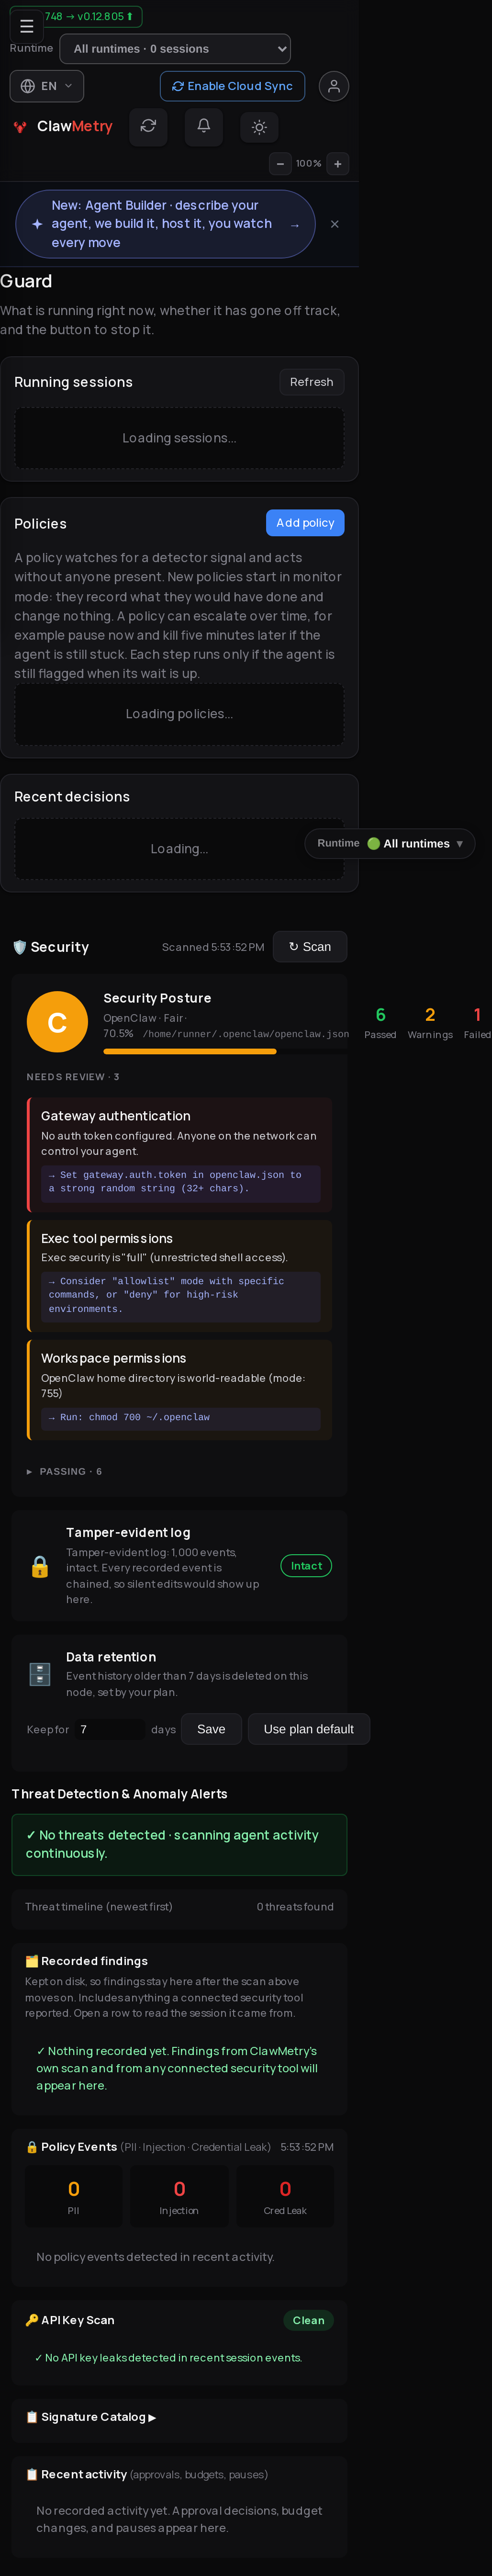Zoom out with the minus icon

point(280,163)
